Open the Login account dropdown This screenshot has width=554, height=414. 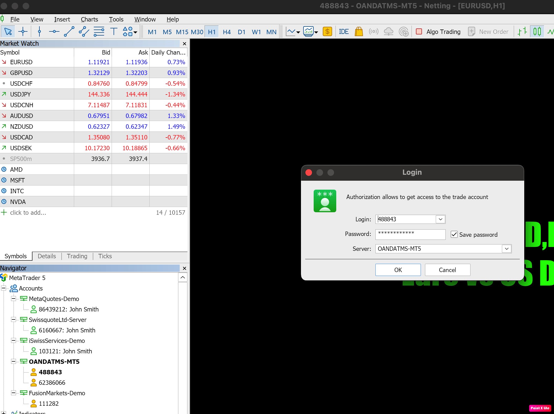tap(440, 219)
